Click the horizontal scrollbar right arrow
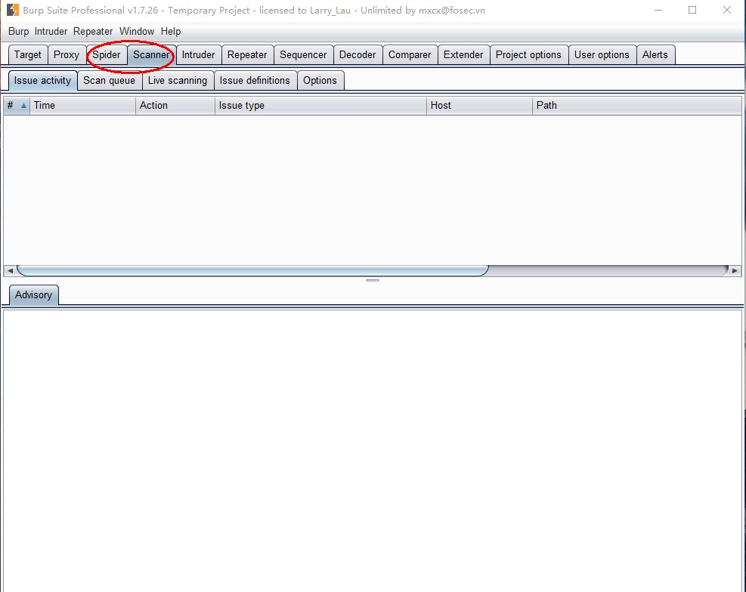Screen dimensions: 746x592 (x=735, y=270)
